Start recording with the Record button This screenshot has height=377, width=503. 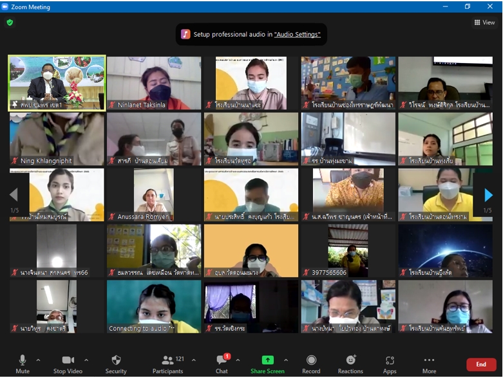click(x=311, y=363)
